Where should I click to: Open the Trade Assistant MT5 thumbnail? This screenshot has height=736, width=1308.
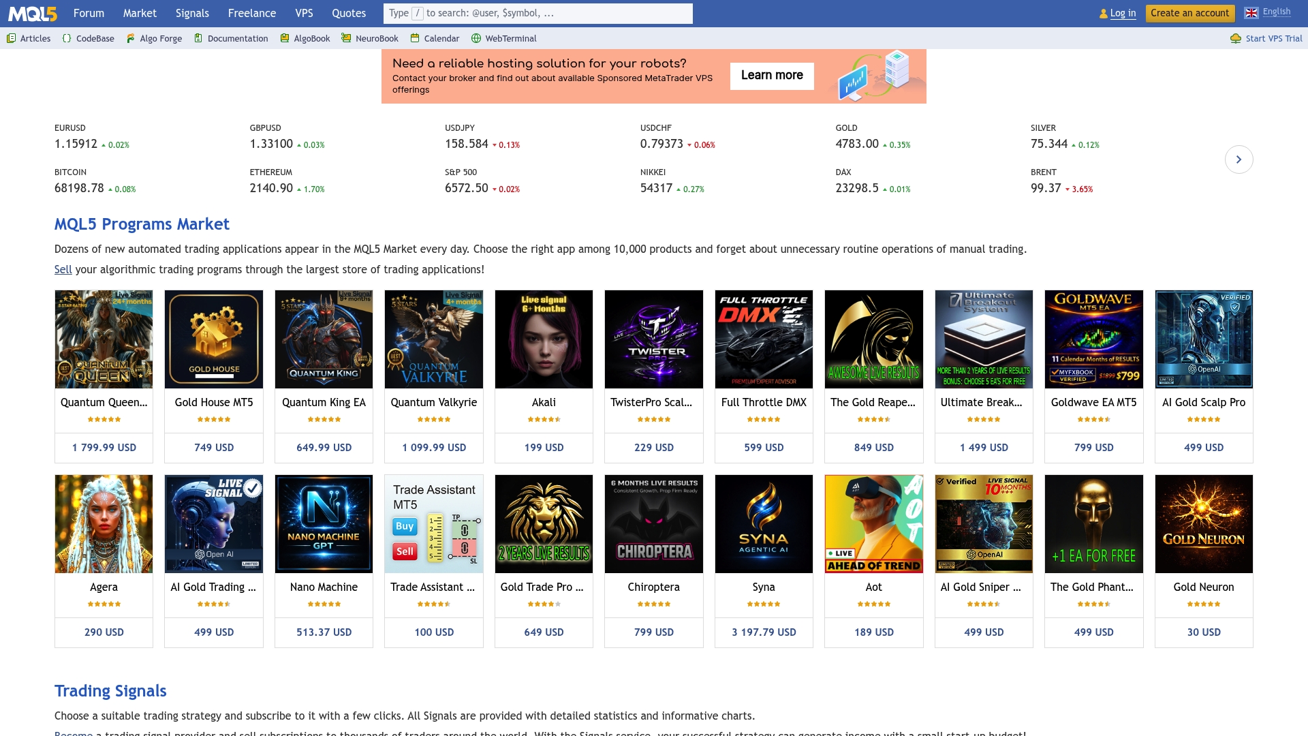[434, 524]
